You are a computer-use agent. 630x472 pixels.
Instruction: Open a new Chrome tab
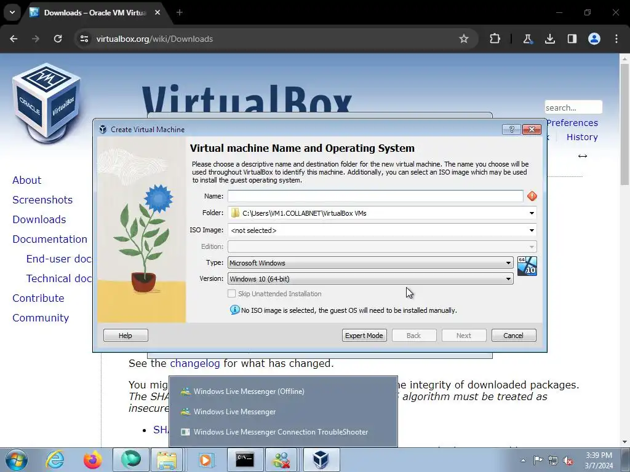coord(180,12)
